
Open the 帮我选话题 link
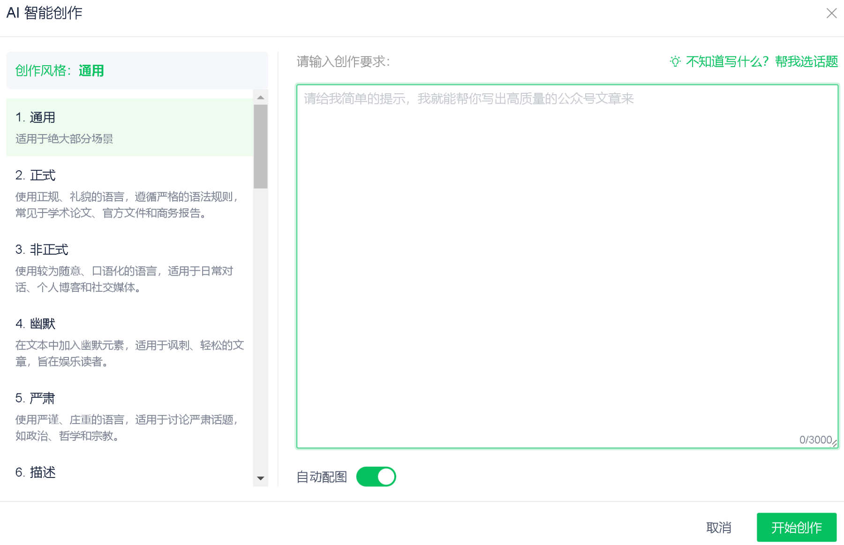tap(806, 61)
